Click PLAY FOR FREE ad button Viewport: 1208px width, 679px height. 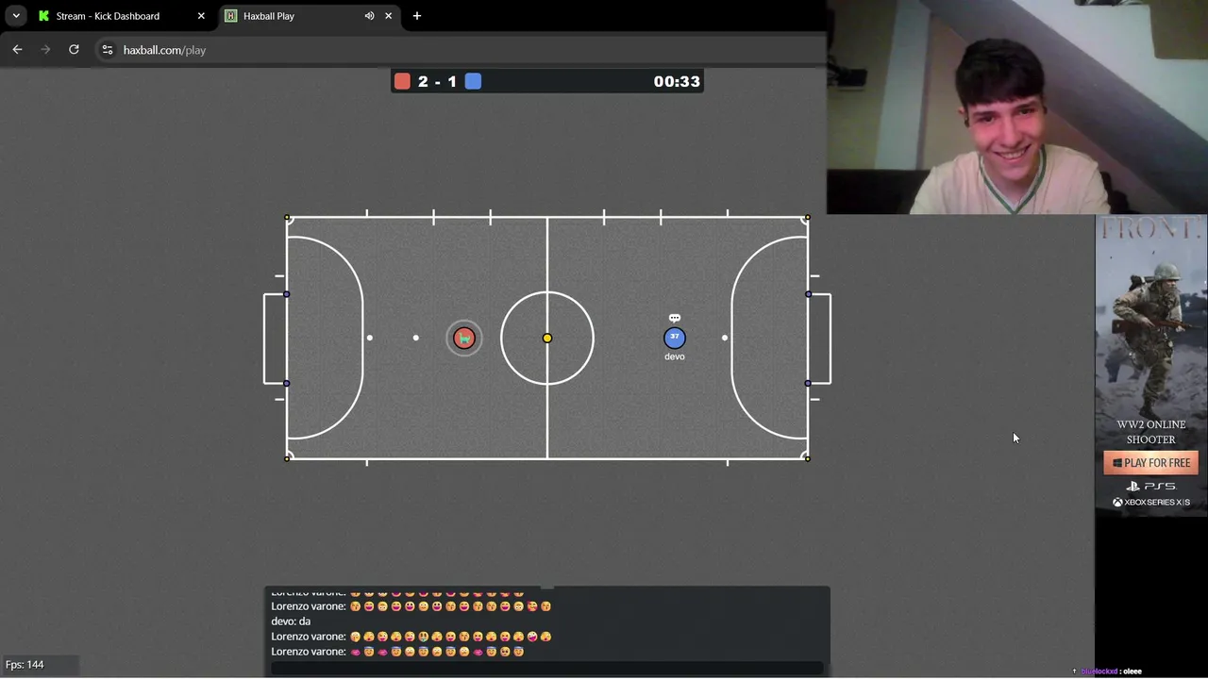1150,463
